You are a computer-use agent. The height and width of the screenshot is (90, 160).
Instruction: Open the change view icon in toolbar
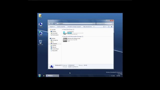click(x=104, y=27)
